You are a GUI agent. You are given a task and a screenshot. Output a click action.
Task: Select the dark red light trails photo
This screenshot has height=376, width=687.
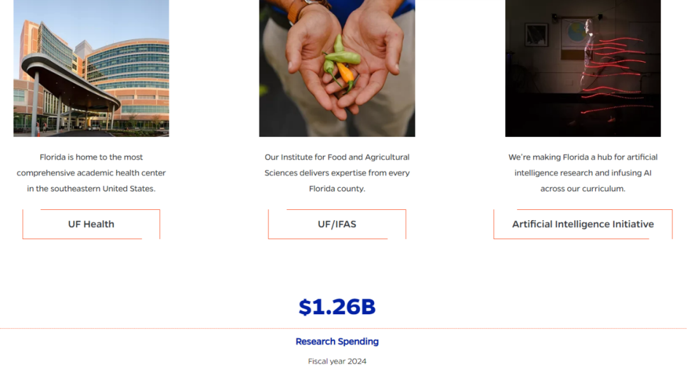click(583, 68)
